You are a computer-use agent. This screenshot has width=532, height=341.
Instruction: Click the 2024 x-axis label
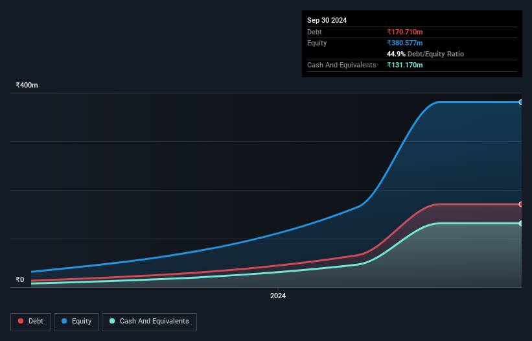pos(278,296)
